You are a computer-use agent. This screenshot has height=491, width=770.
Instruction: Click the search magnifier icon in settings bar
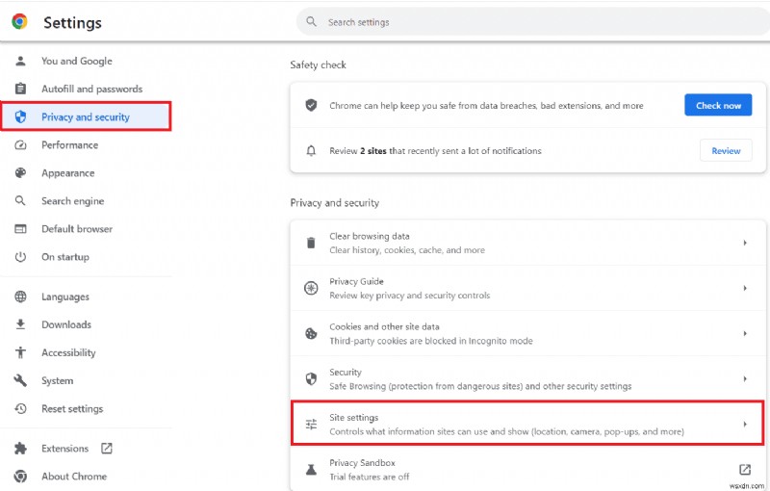[x=311, y=21]
